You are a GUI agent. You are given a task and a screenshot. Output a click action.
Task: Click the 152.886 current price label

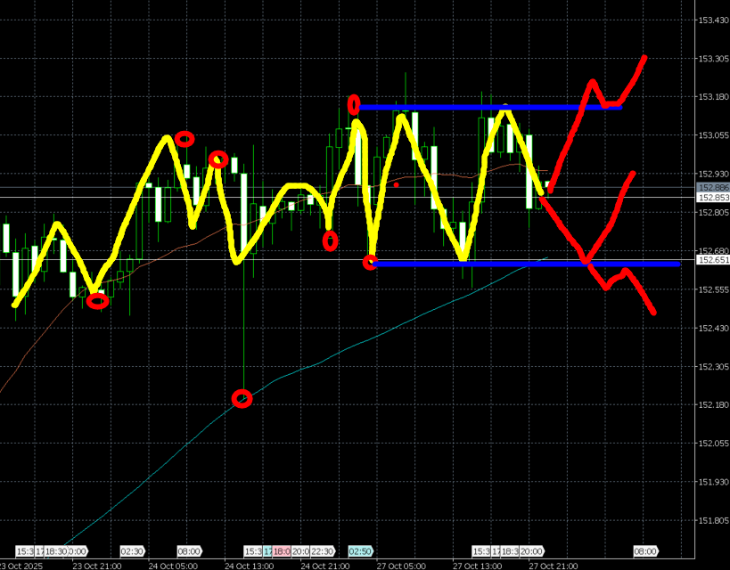click(x=712, y=188)
